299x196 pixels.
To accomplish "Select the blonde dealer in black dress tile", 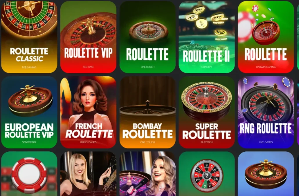I will click(x=88, y=174).
